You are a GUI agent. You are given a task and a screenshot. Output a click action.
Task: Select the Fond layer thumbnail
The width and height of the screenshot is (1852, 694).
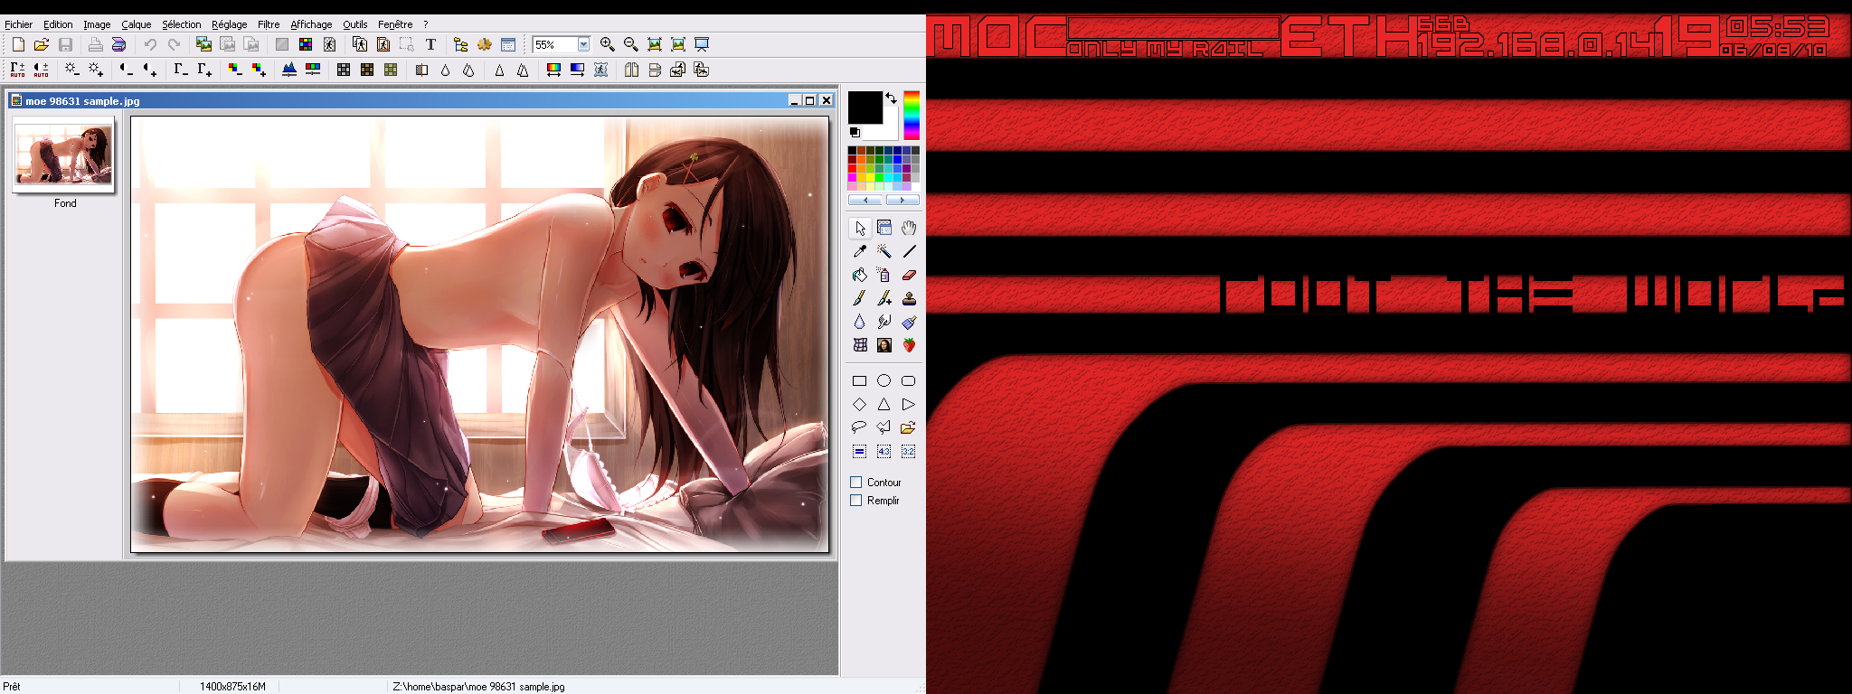63,155
